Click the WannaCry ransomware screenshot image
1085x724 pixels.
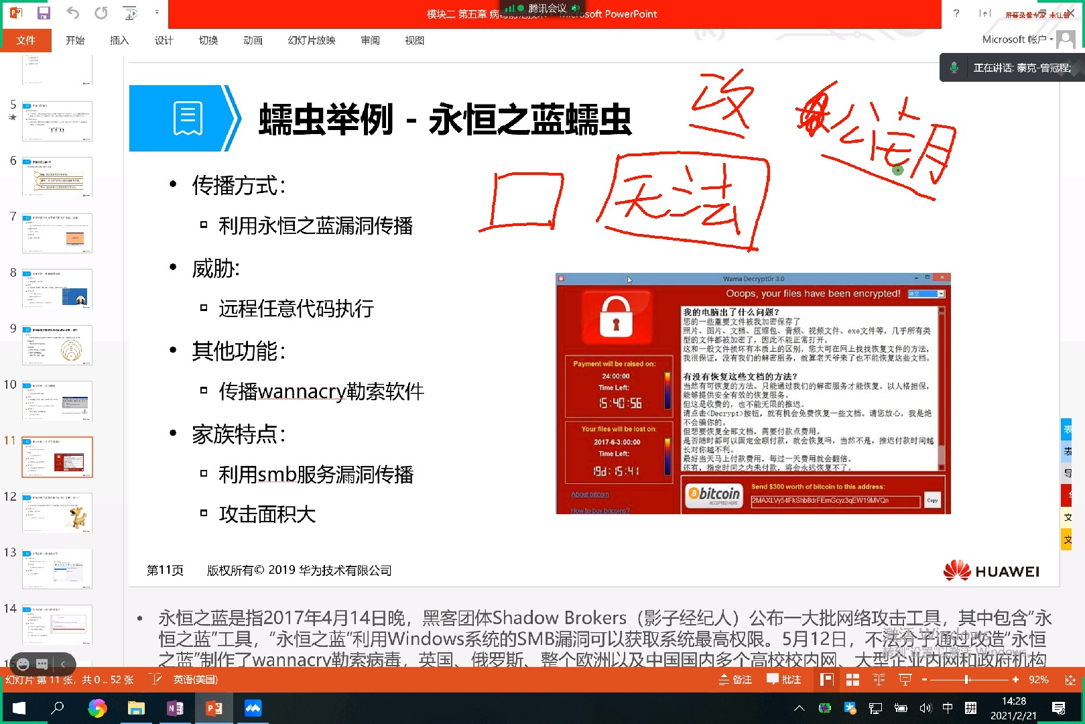click(x=753, y=394)
